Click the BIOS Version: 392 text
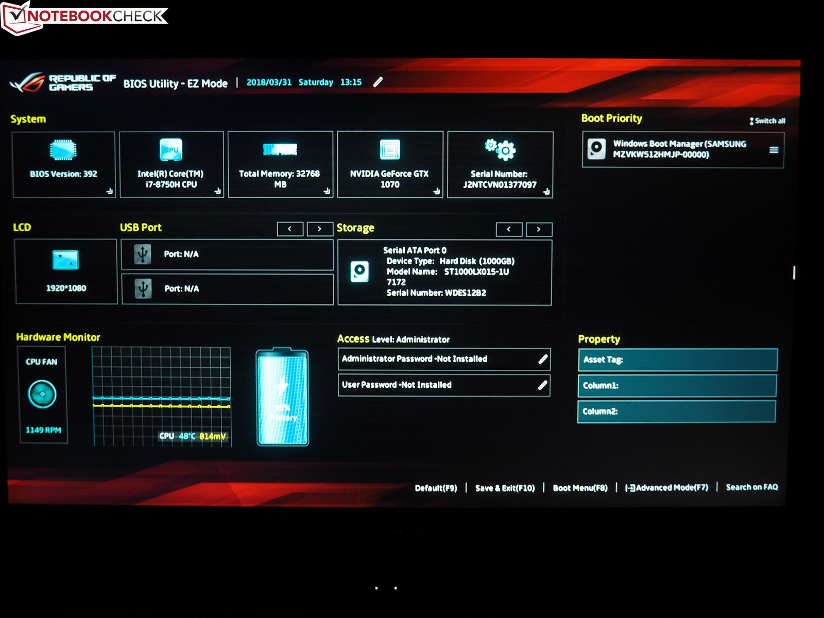 (x=63, y=174)
